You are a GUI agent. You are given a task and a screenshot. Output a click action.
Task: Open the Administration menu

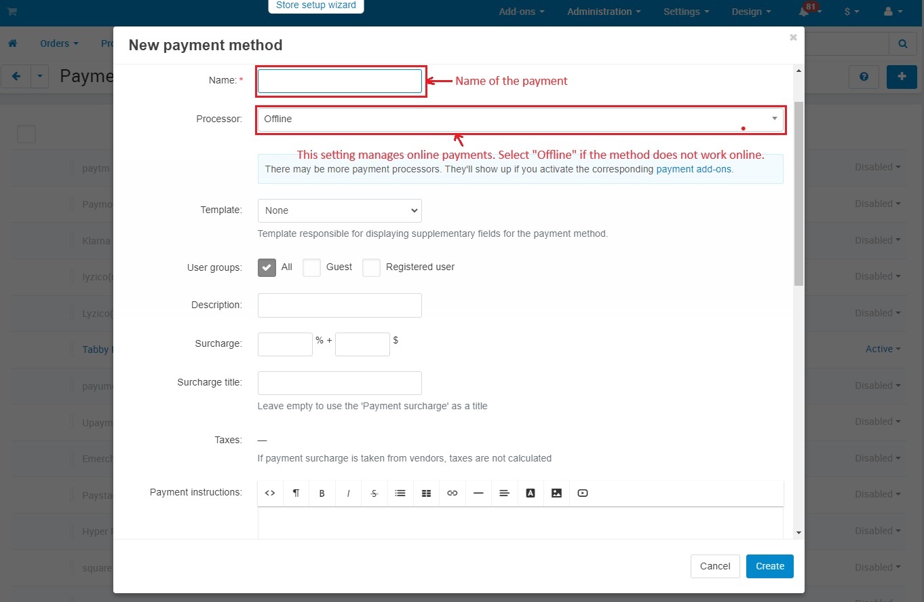coord(604,12)
